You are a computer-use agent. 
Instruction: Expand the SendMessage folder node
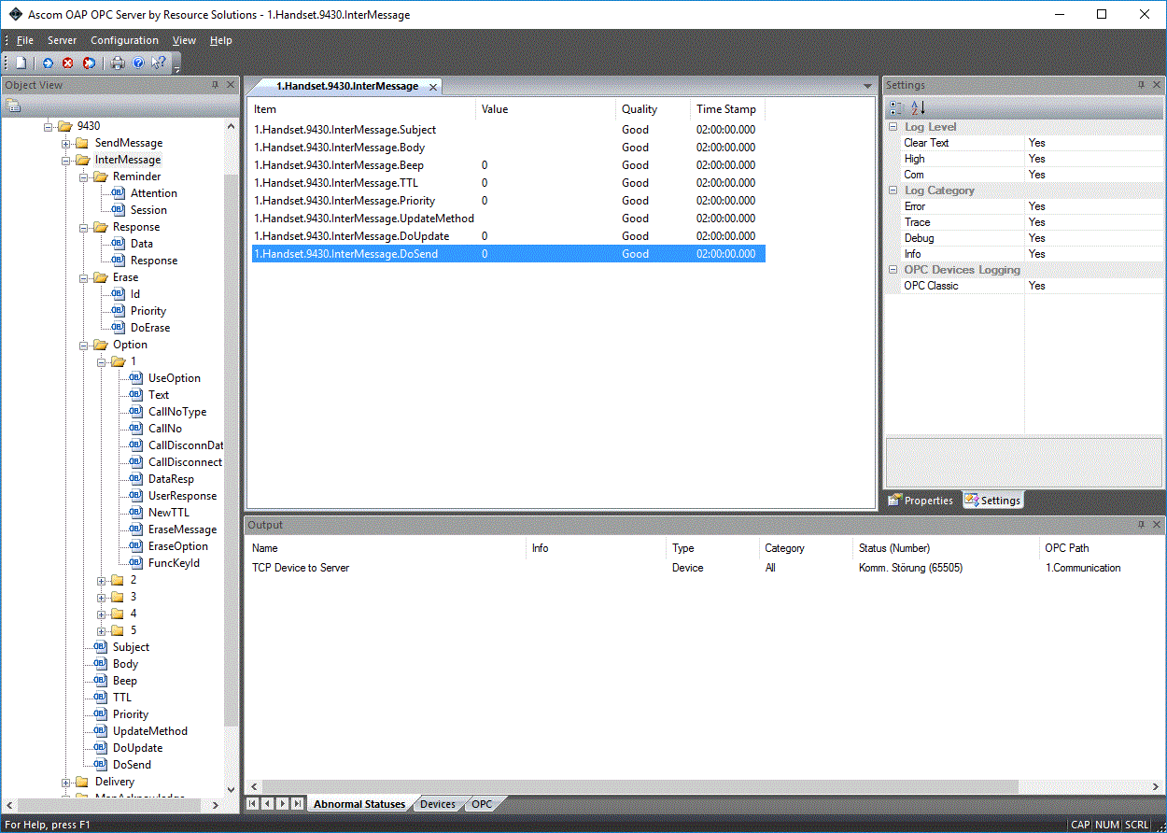67,144
